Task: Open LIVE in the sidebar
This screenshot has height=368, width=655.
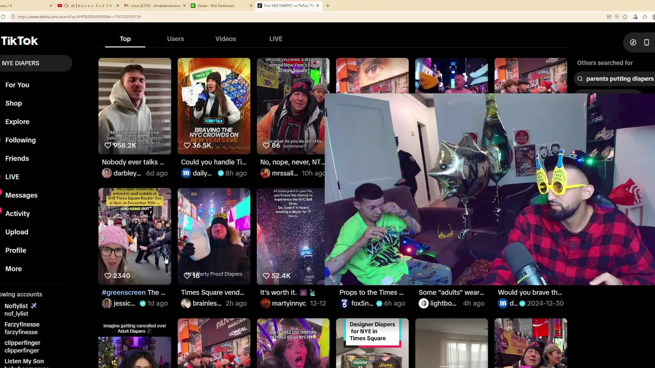Action: (12, 177)
